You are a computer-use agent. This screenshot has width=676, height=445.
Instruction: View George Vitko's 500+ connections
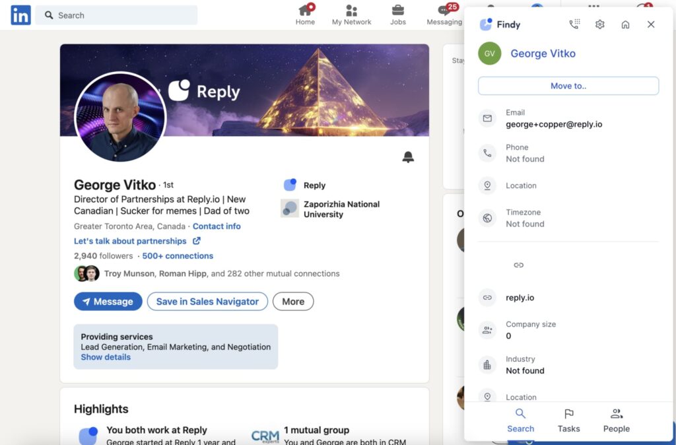coord(178,256)
